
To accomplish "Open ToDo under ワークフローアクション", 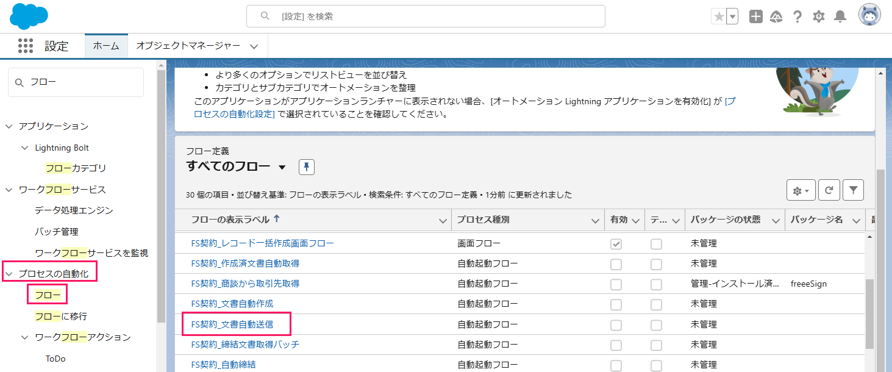I will click(55, 359).
